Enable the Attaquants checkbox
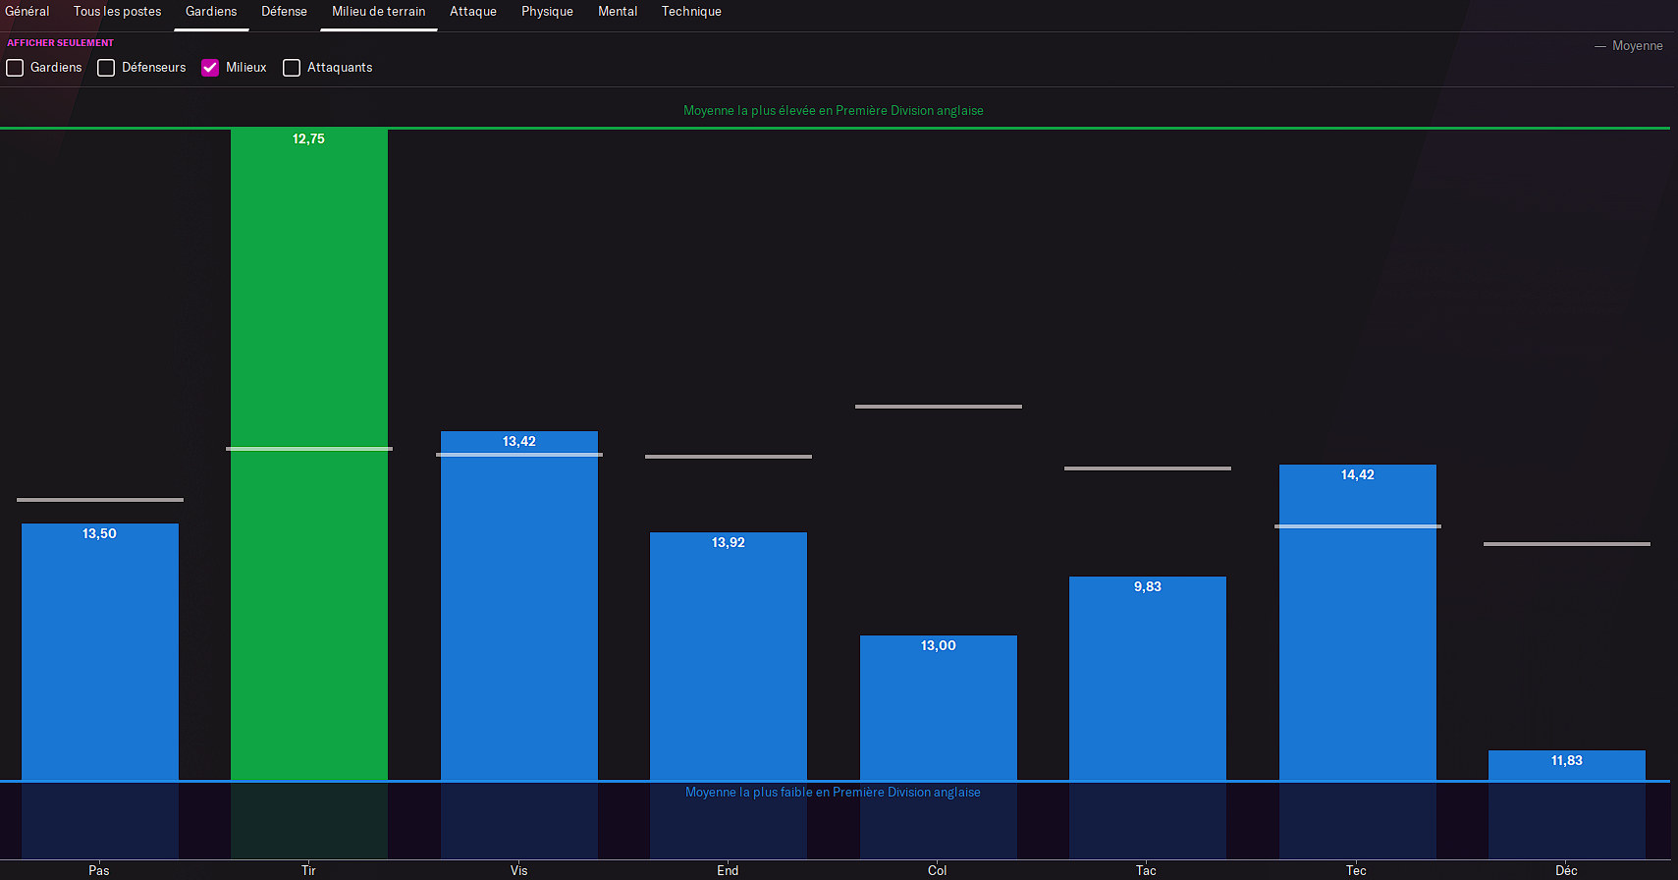The width and height of the screenshot is (1678, 880). click(x=292, y=68)
